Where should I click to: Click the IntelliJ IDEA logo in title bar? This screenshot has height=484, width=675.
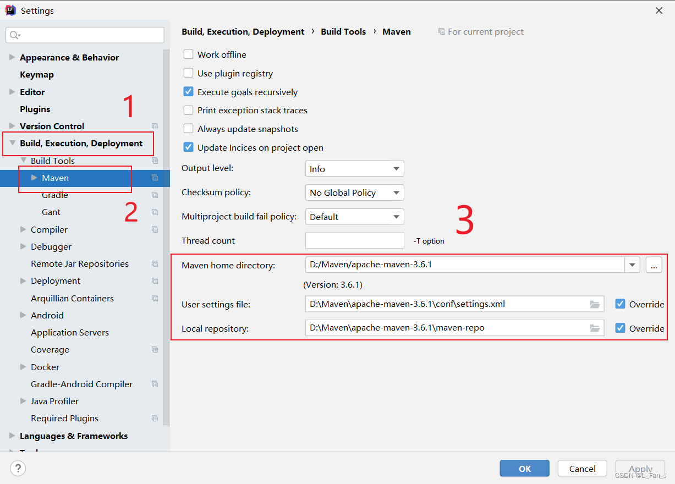[9, 10]
